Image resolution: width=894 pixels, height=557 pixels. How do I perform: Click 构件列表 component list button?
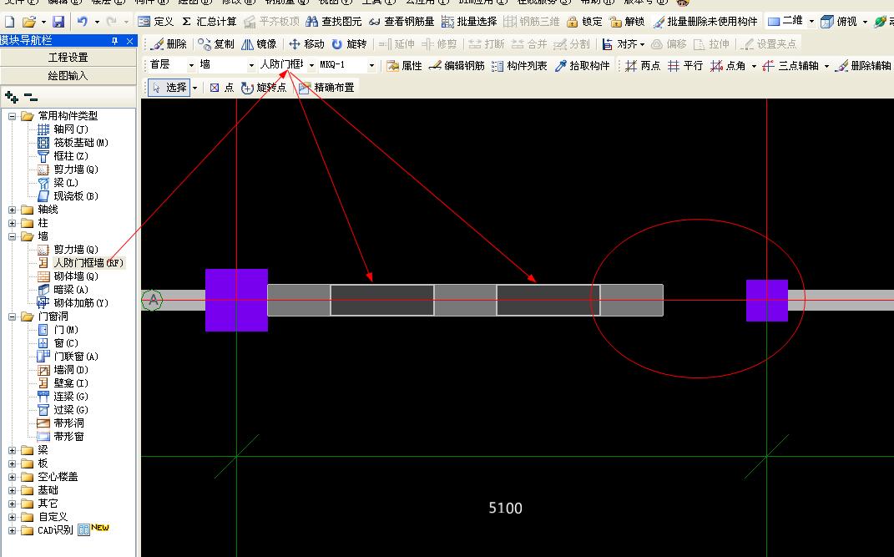coord(519,66)
